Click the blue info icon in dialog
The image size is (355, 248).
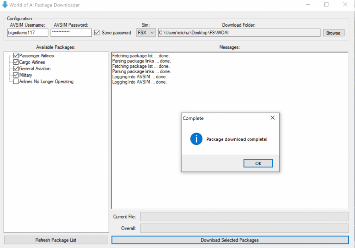click(x=196, y=139)
